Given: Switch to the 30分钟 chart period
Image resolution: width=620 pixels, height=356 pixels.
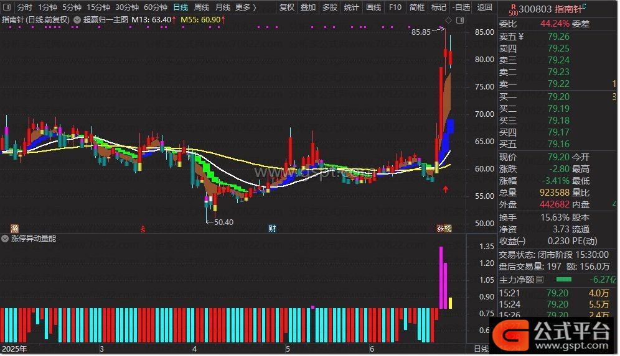Looking at the screenshot, I should [126, 7].
